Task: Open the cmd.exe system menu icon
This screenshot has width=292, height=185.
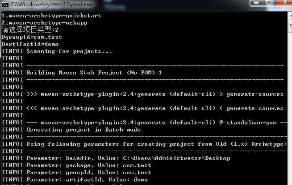Action: click(5, 4)
